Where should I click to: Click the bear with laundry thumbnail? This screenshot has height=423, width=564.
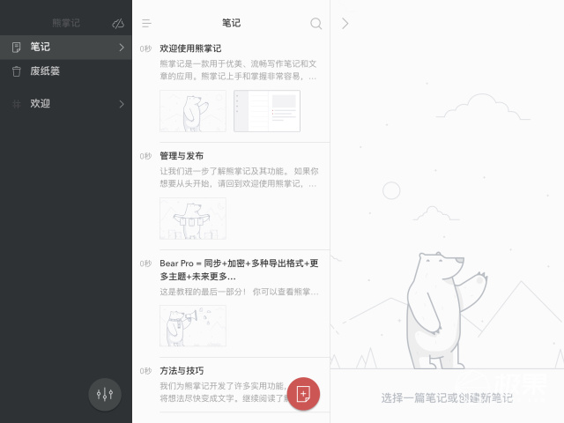(x=193, y=219)
